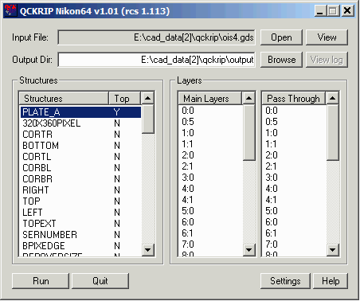Click the Top column header

(124, 99)
